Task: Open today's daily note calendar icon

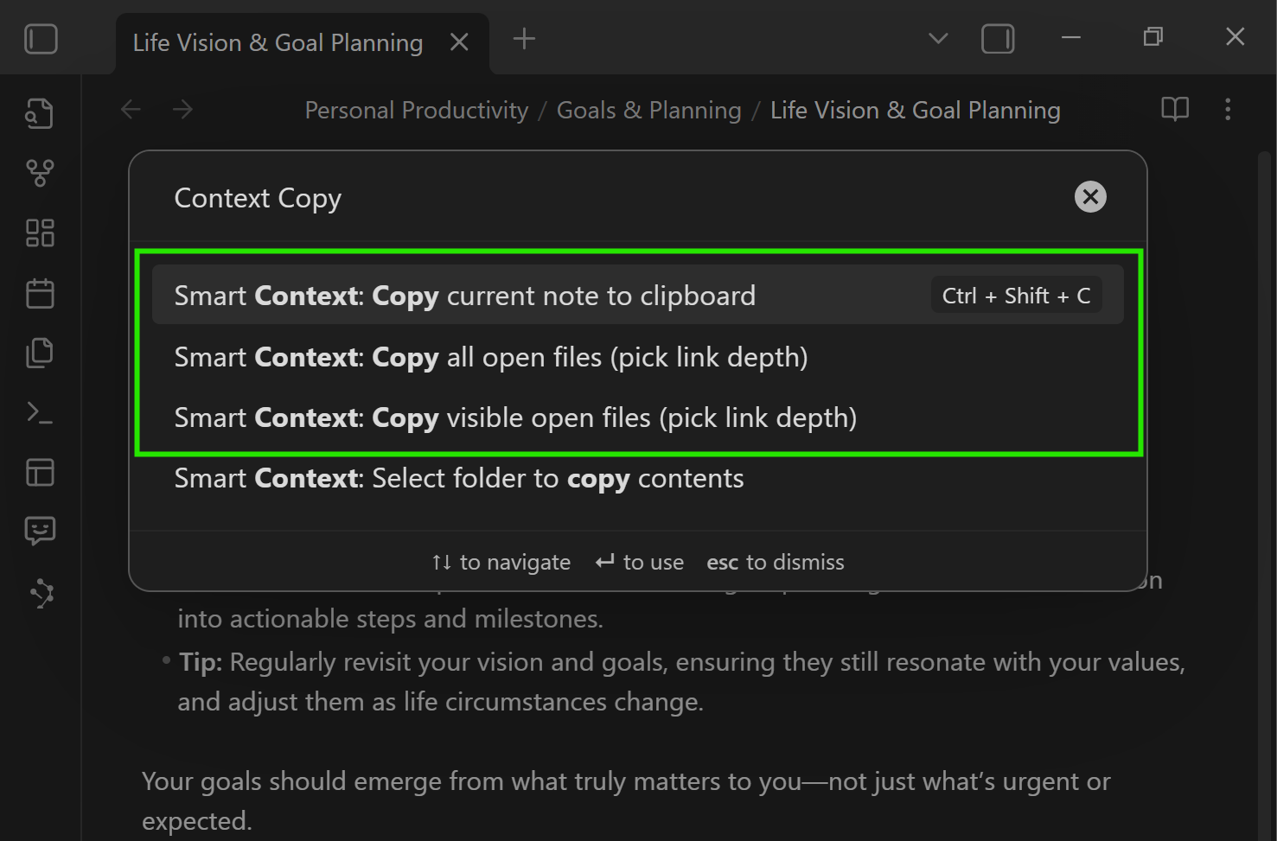Action: [39, 292]
